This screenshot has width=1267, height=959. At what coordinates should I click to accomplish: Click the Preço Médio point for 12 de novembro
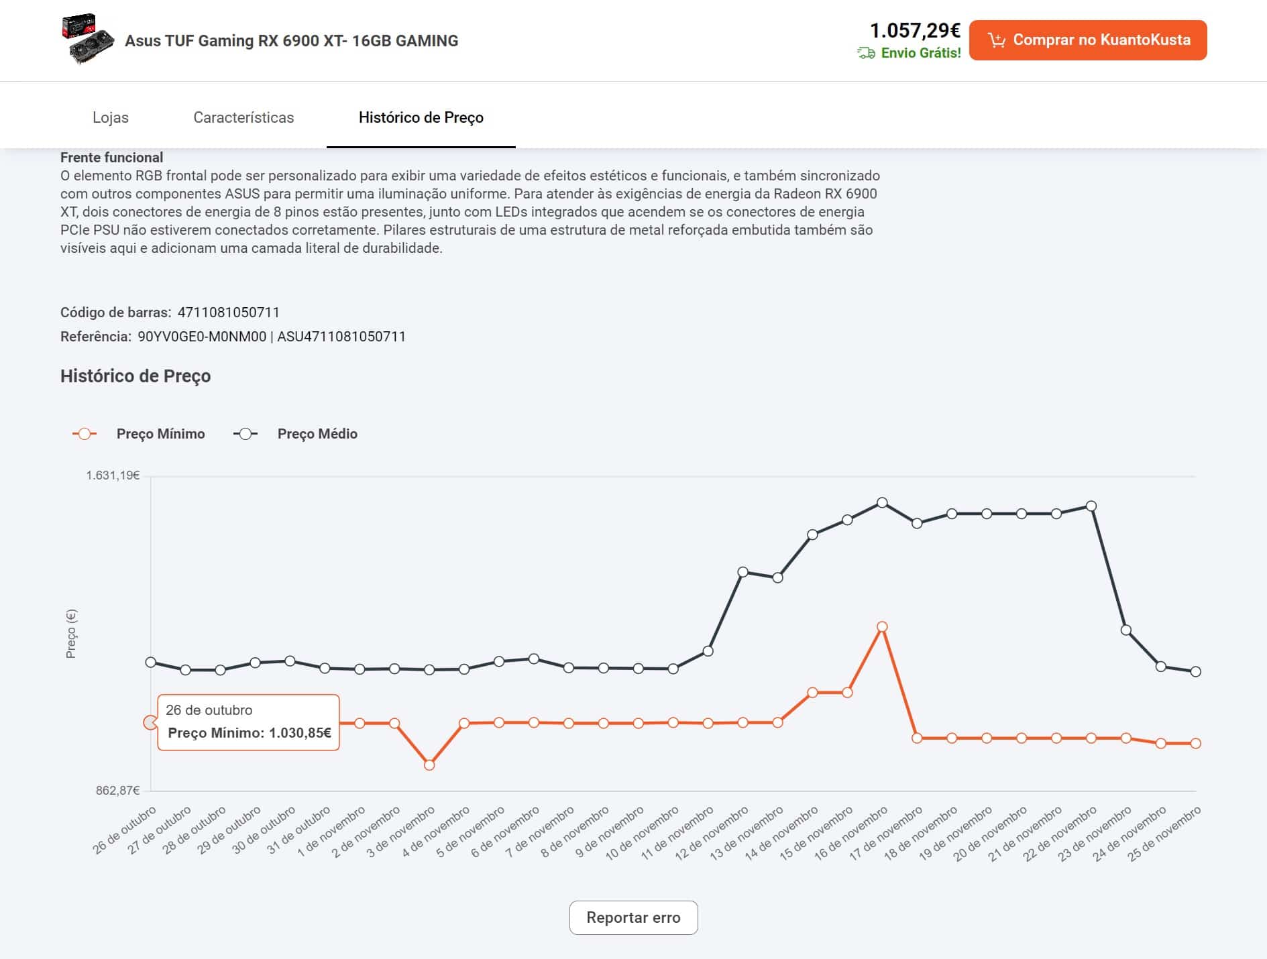[742, 573]
